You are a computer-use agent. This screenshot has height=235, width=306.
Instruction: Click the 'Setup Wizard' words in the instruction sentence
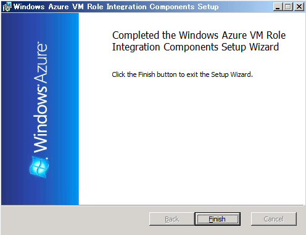point(231,74)
